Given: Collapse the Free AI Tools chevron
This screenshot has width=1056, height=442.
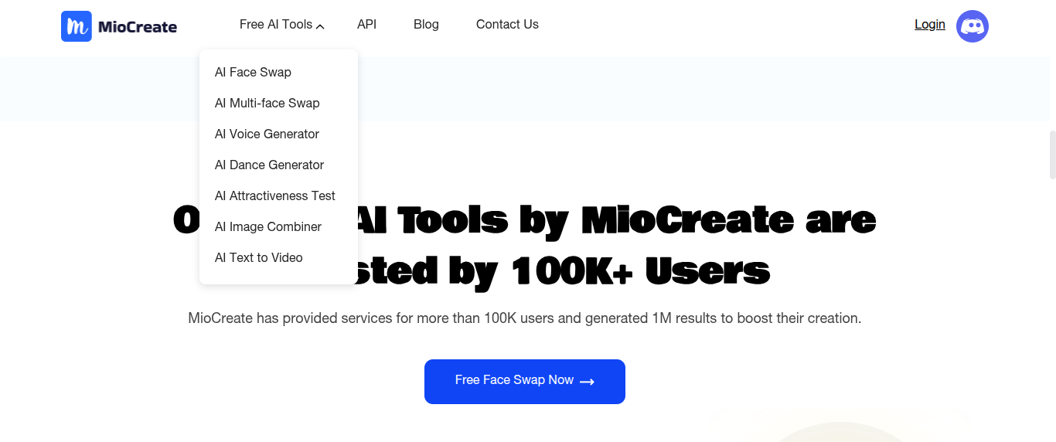Looking at the screenshot, I should (320, 26).
